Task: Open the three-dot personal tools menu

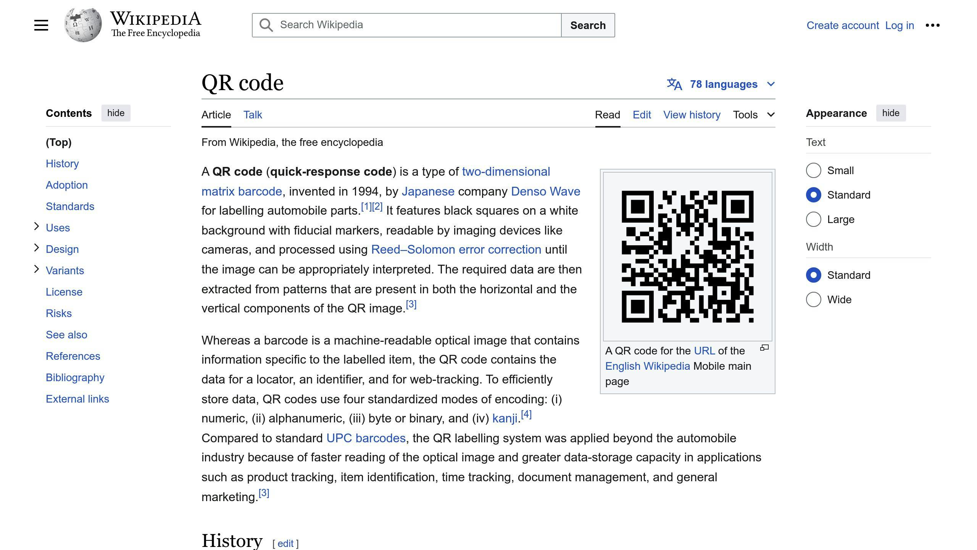Action: click(x=932, y=25)
